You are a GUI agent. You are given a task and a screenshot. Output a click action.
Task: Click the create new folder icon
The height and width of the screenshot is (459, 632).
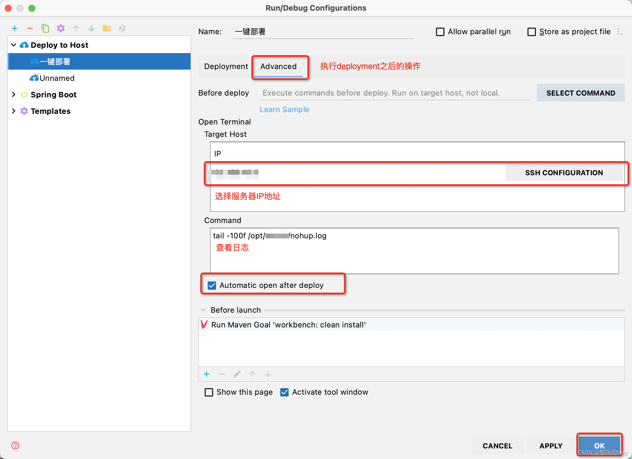coord(107,28)
